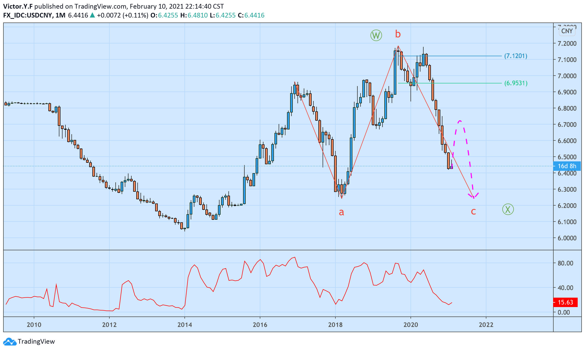Click the 0.00 indicator scale label
585x351 pixels.
coord(564,312)
